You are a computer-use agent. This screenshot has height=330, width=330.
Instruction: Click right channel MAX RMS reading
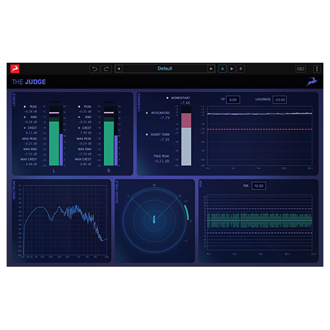[85, 154]
